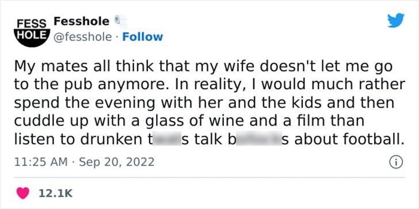The height and width of the screenshot is (209, 419).
Task: Click the toilet paper emoji beside Fesshole
Action: tap(120, 22)
